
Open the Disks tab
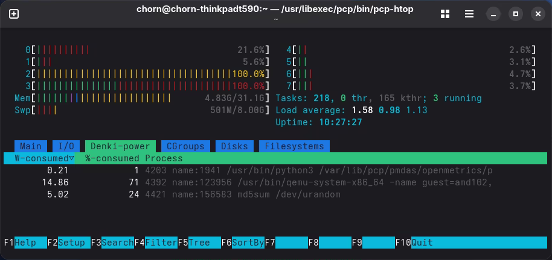[x=234, y=146]
